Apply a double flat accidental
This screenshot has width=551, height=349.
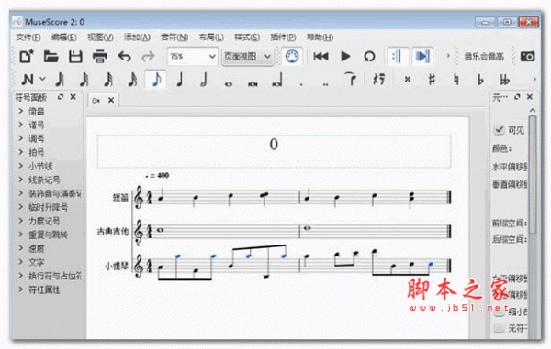coord(504,80)
